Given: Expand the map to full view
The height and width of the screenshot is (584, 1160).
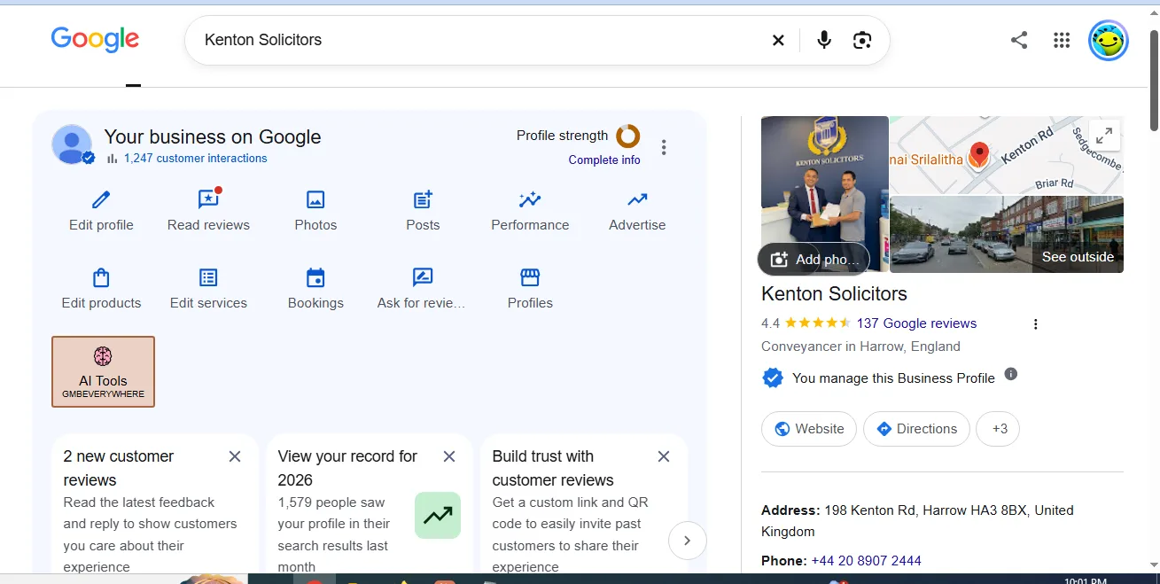Looking at the screenshot, I should (1104, 136).
